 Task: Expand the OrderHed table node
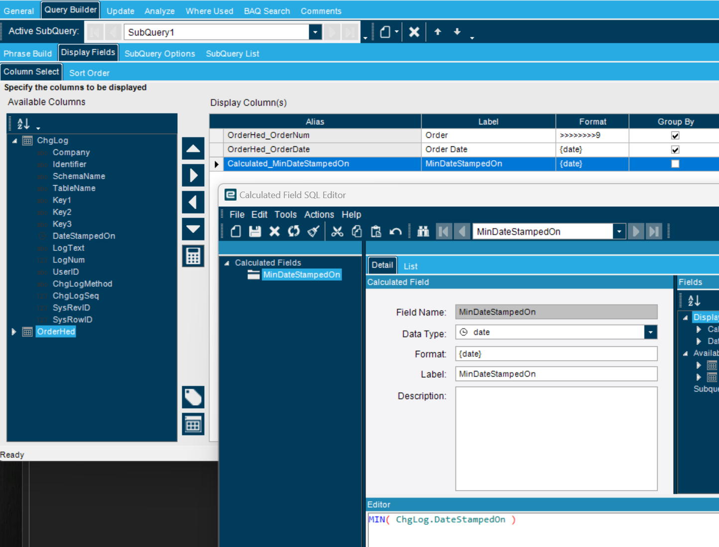point(14,332)
